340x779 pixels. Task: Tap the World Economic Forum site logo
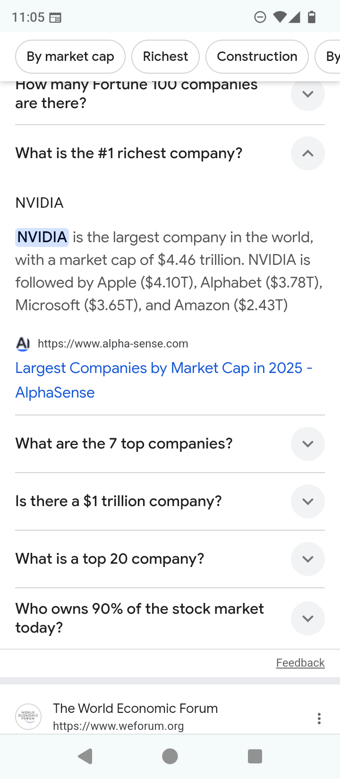28,717
